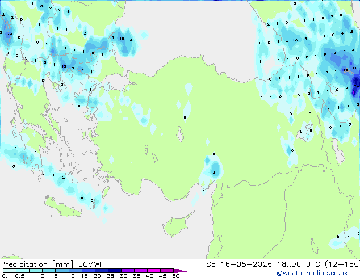Click the blue legend swatch between 10 and 15
Viewport: 360px width, 278px height.
coord(76,271)
